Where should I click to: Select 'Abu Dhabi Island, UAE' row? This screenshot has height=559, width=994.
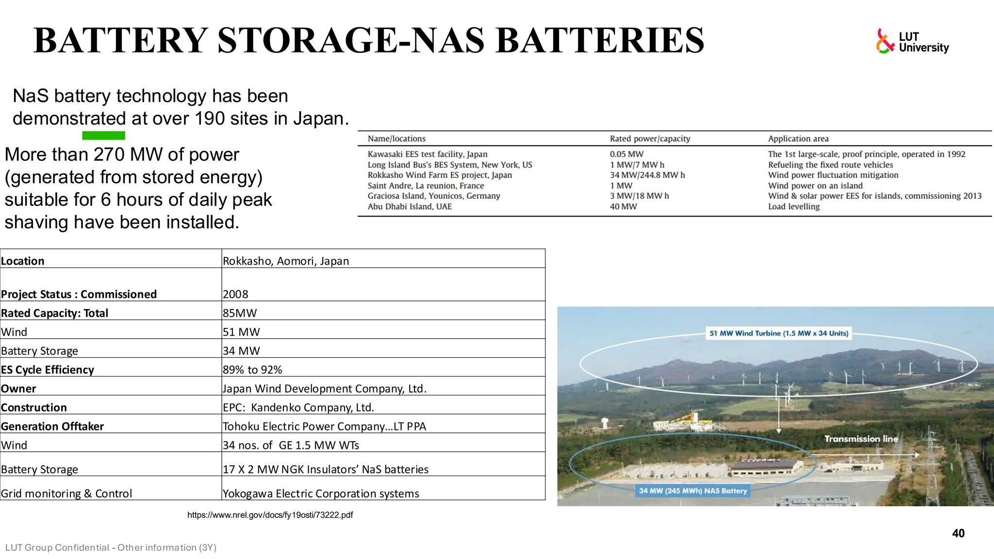coord(675,207)
